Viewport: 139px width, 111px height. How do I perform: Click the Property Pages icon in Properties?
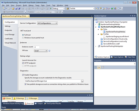pos(103,67)
